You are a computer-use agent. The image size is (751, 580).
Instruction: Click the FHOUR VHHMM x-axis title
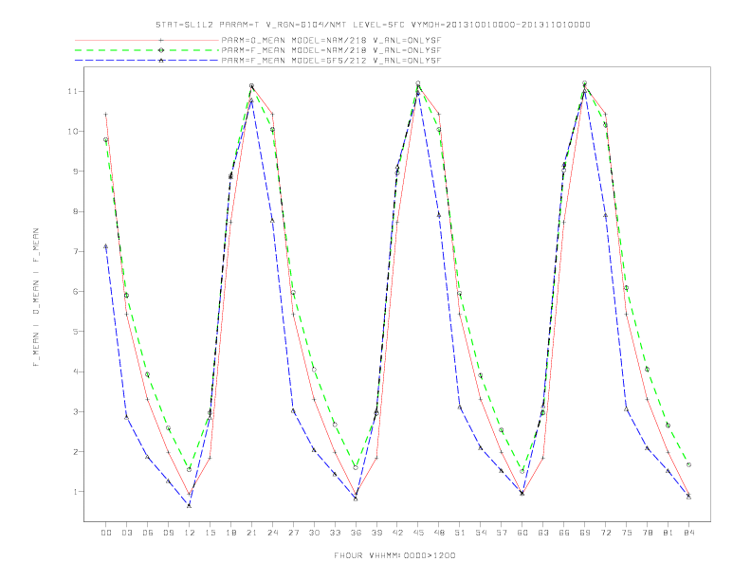tap(394, 555)
